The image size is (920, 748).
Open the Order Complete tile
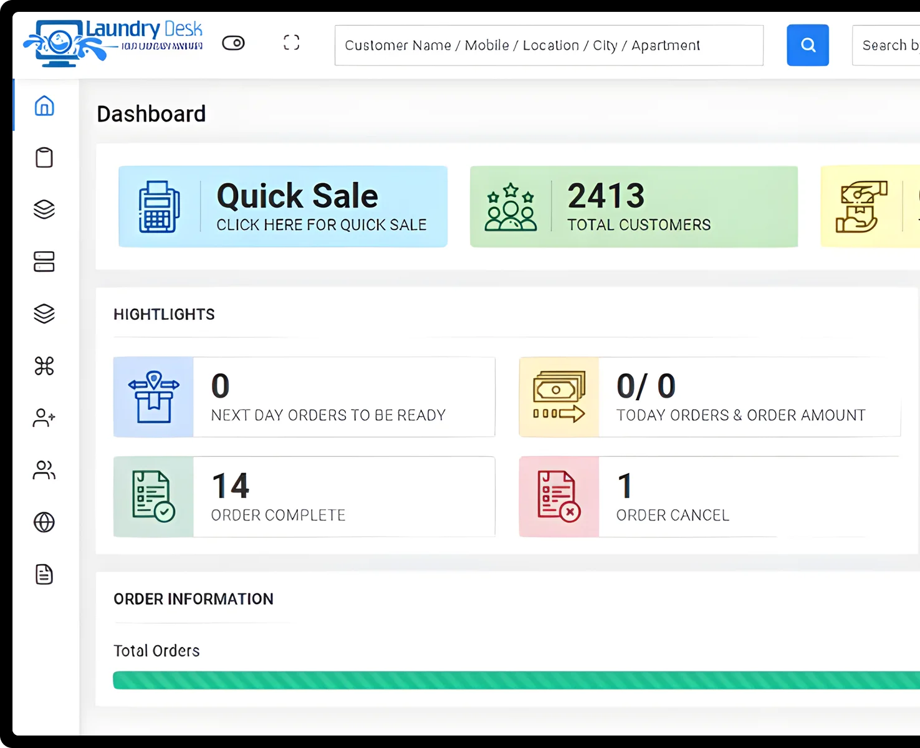[304, 497]
